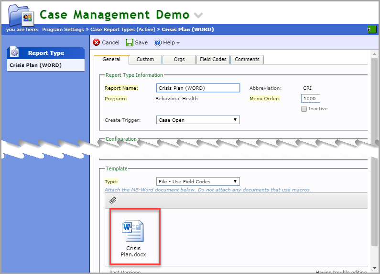This screenshot has width=380, height=274.
Task: Click the paperclip attach icon
Action: click(x=113, y=200)
